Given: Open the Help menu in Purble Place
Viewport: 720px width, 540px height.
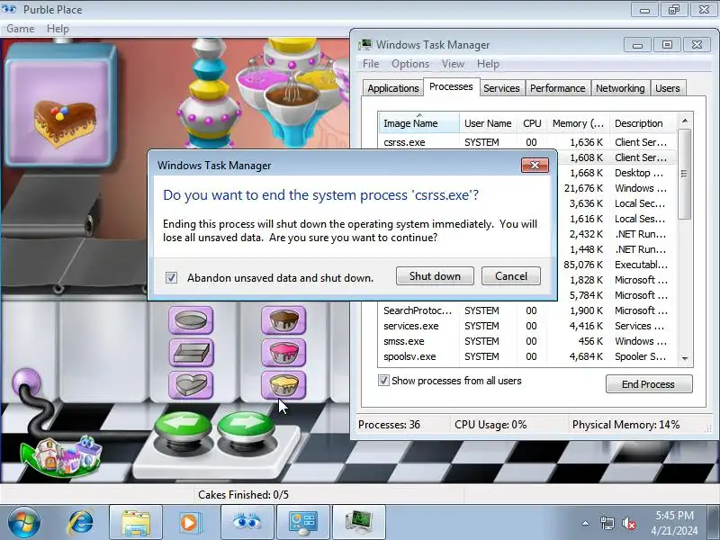Looking at the screenshot, I should 58,29.
